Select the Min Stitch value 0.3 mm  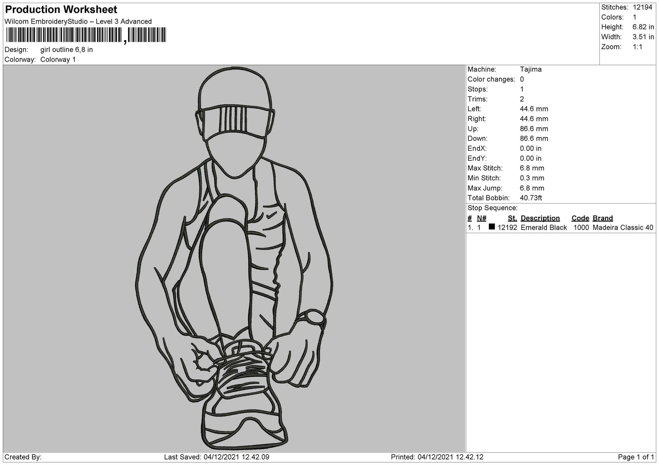(532, 179)
